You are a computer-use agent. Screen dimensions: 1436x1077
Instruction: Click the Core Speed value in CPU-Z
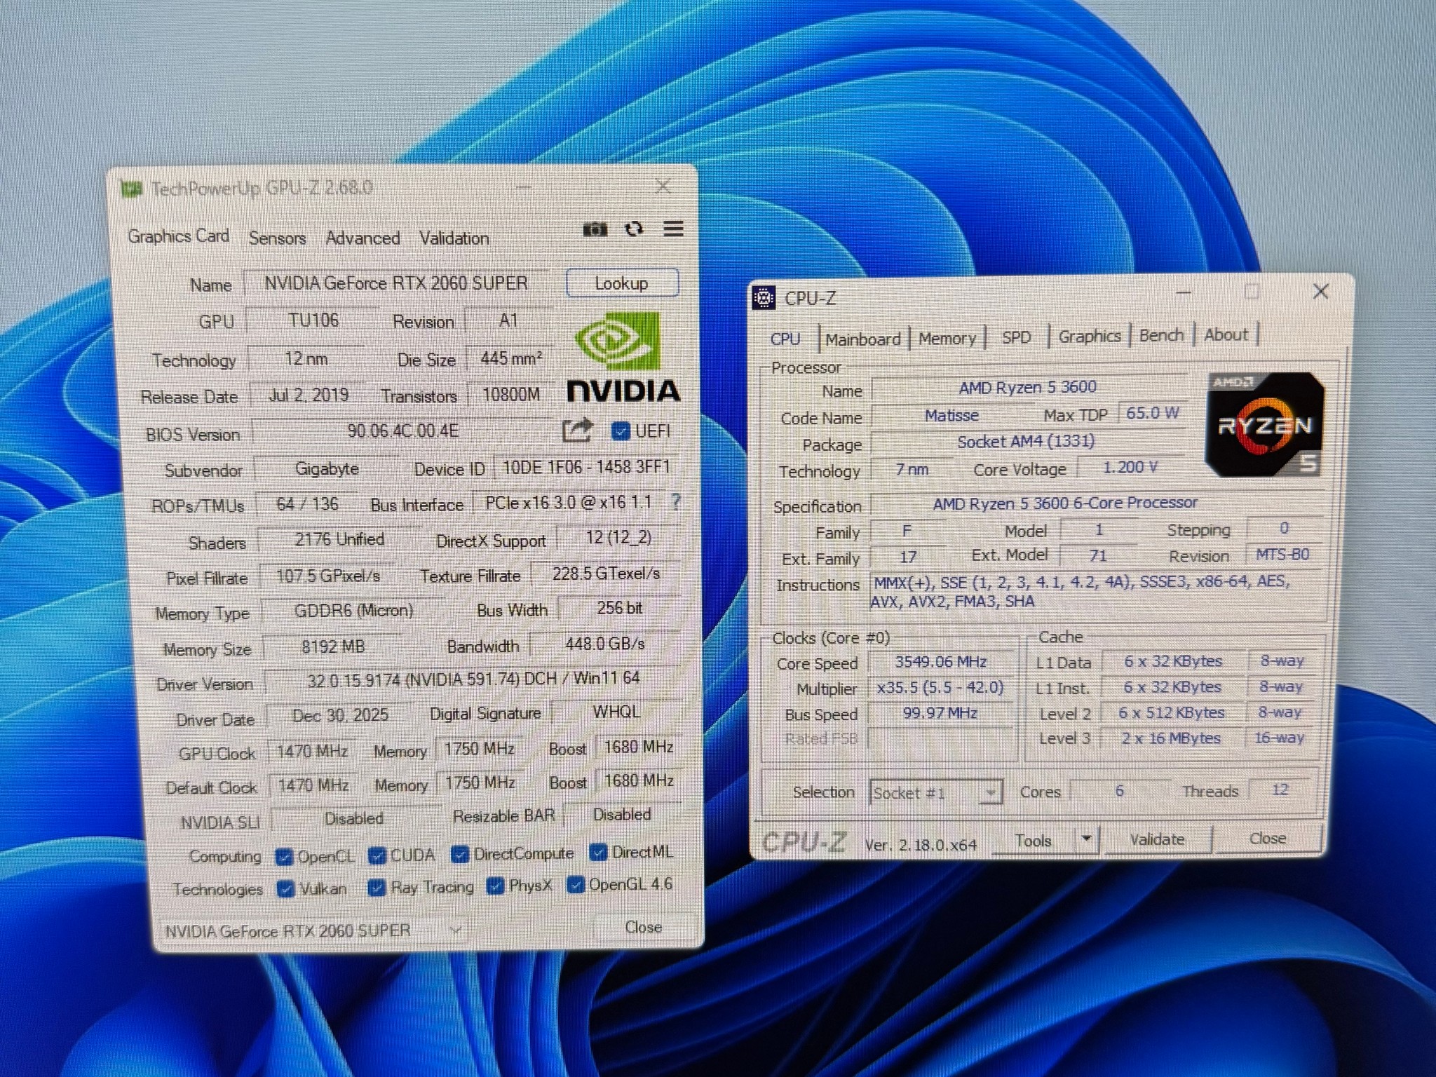(941, 662)
